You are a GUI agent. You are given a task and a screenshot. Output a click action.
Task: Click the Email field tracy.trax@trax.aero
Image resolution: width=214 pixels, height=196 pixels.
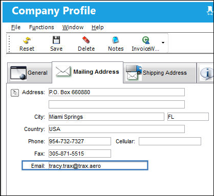(x=98, y=166)
